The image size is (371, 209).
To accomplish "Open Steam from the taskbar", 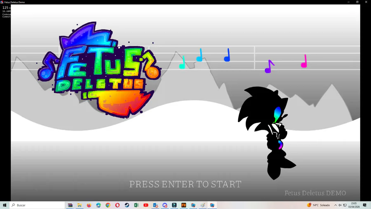I will click(x=127, y=205).
